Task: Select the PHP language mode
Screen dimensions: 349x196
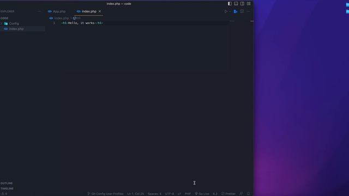Action: 188,194
